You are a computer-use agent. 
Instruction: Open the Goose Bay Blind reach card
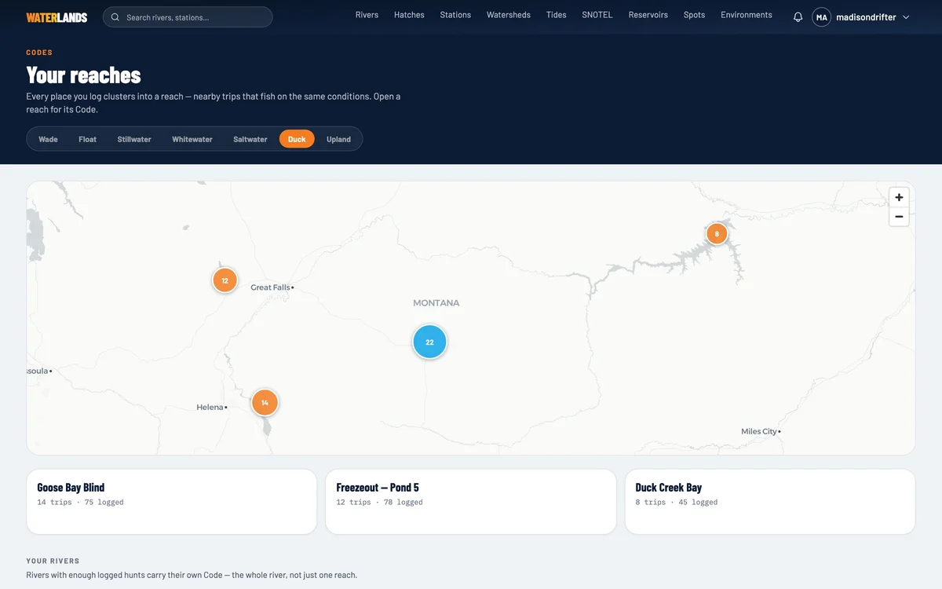tap(172, 502)
